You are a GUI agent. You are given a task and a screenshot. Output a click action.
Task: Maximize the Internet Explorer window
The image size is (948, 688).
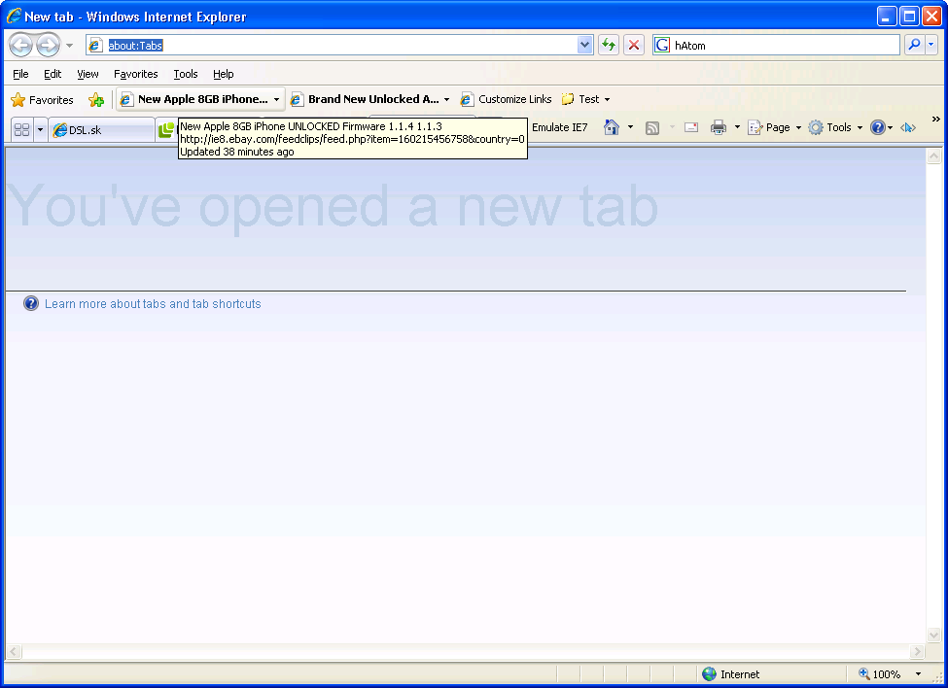(x=909, y=17)
